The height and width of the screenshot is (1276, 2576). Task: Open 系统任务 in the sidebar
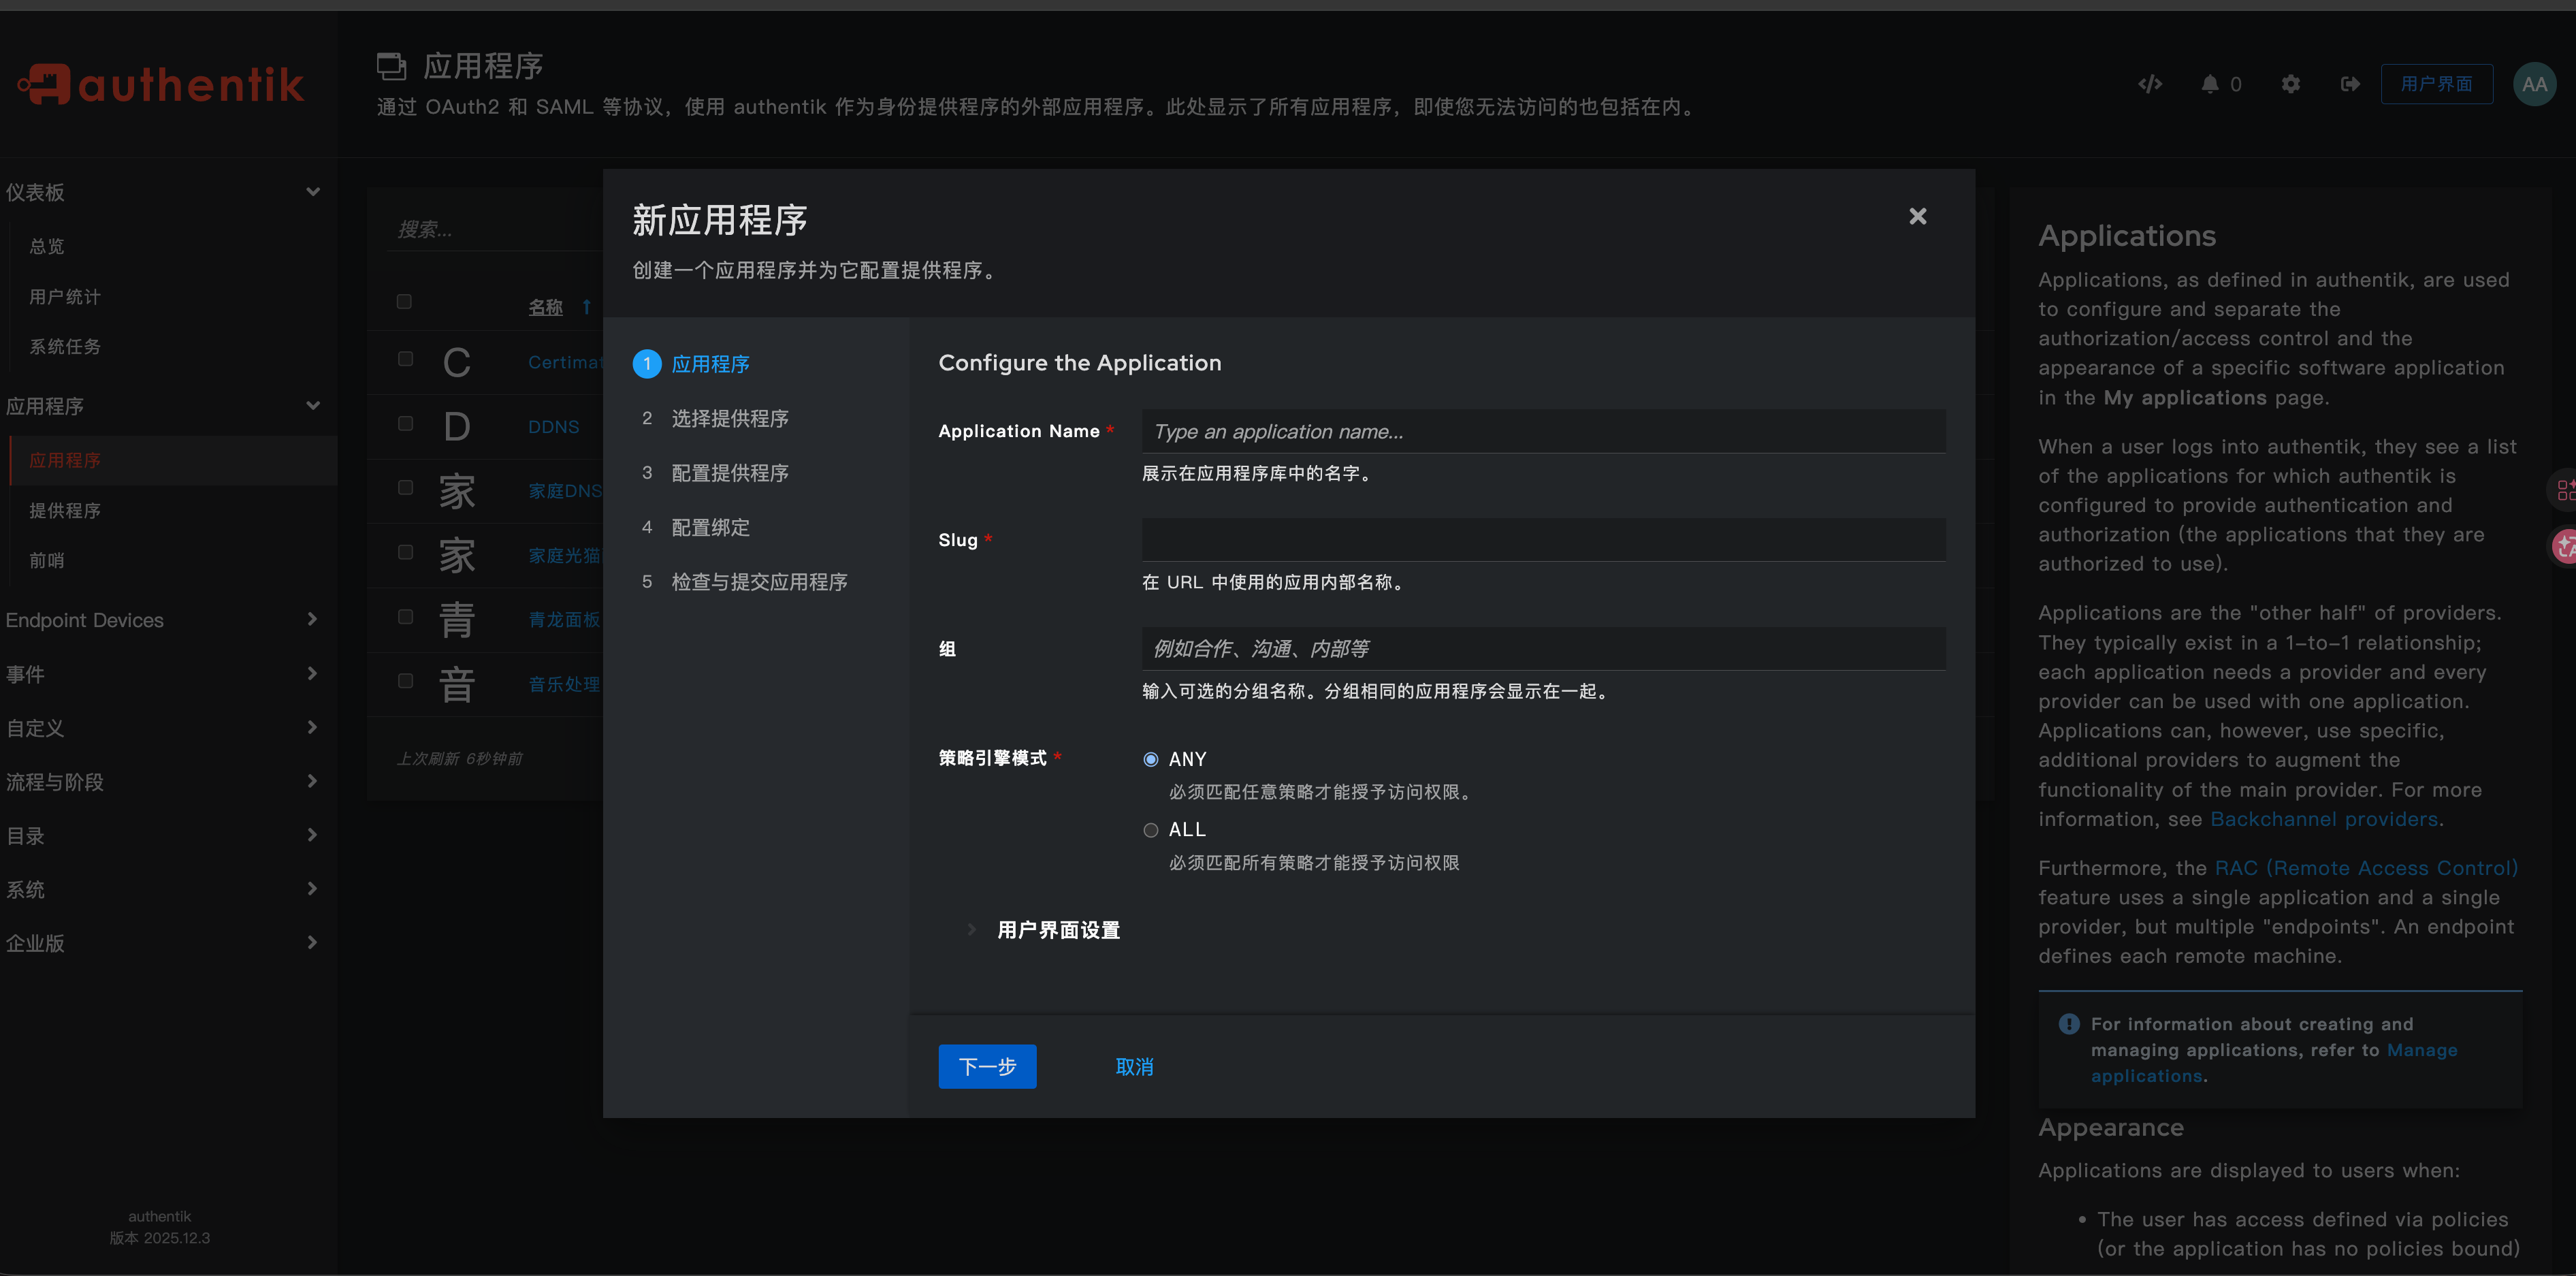[x=65, y=347]
